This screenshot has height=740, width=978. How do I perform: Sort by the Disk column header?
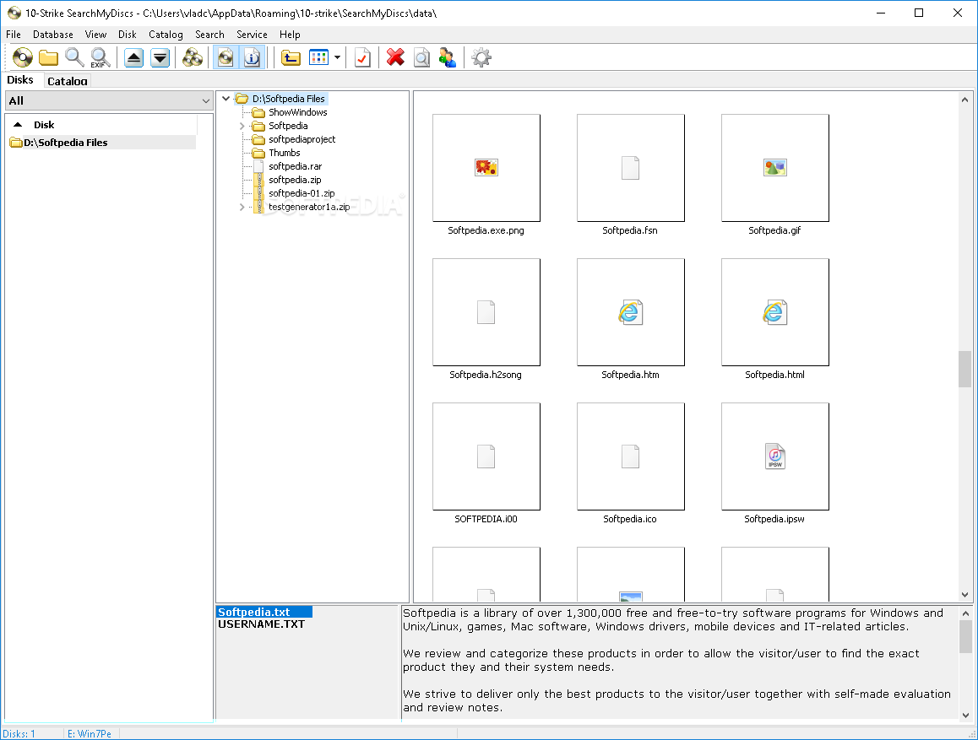pyautogui.click(x=101, y=125)
